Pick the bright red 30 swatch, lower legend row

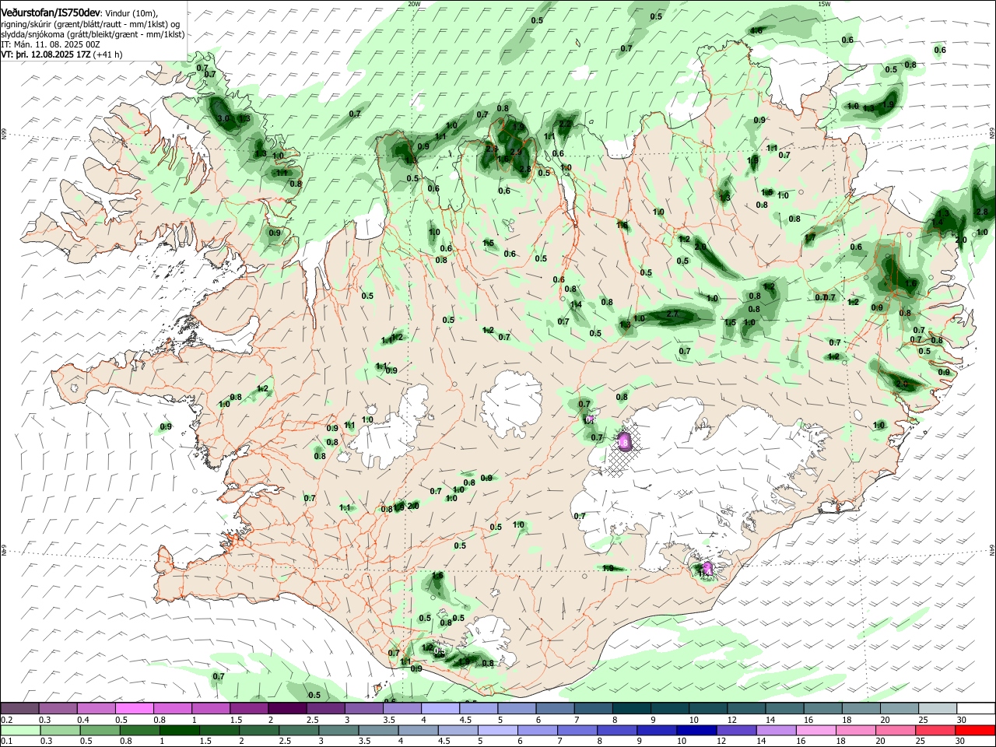coord(976,731)
